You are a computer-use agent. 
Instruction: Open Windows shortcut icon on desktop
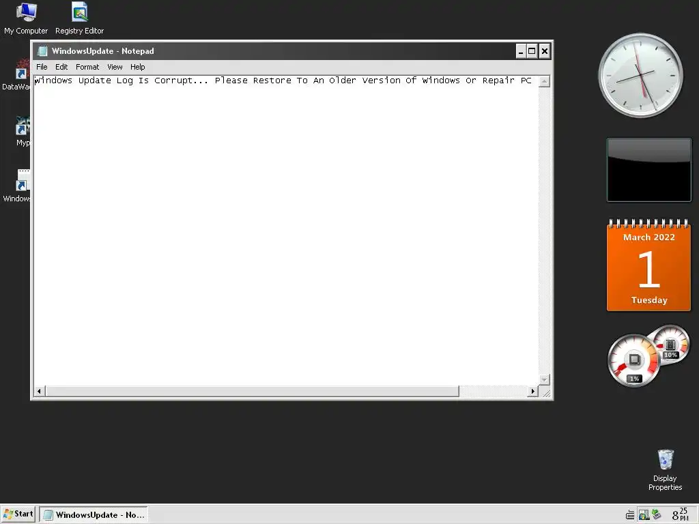18,186
